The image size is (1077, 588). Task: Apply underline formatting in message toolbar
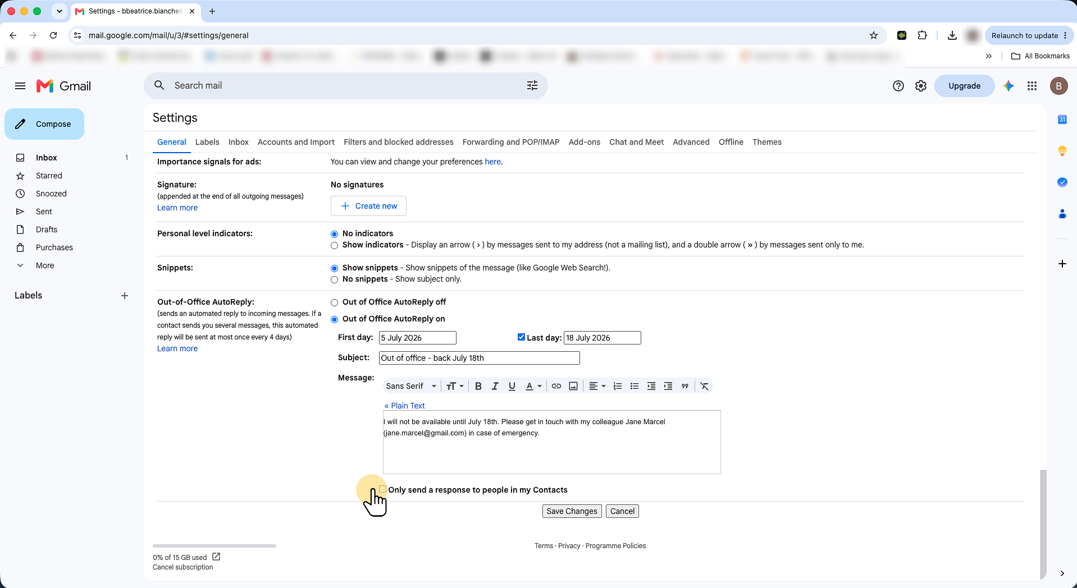tap(512, 386)
